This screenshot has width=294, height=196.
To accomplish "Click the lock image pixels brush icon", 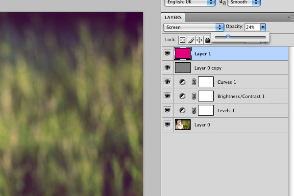I will click(x=191, y=40).
